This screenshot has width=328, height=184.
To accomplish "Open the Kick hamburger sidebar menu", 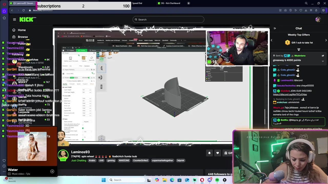I will pos(14,19).
